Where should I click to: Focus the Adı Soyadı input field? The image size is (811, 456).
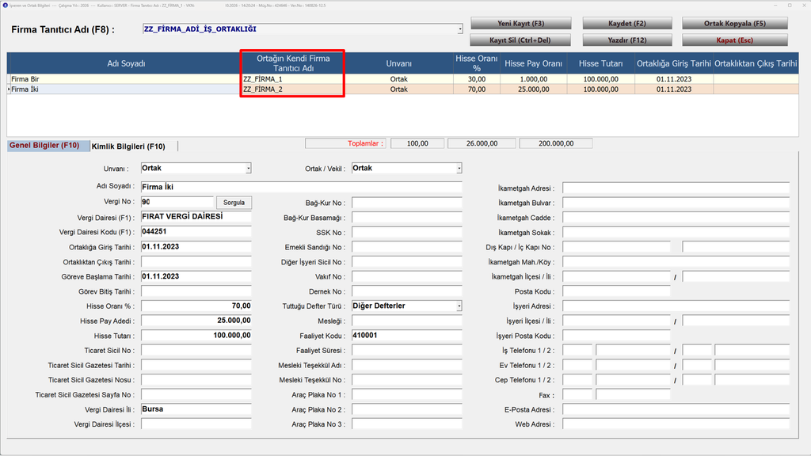pos(302,187)
